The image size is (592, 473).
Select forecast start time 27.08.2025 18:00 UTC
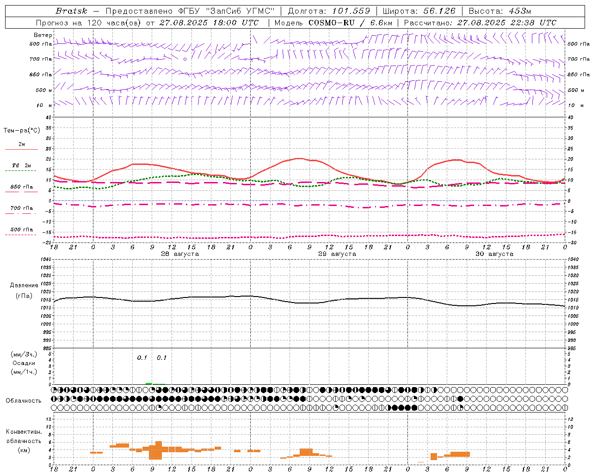pyautogui.click(x=209, y=23)
